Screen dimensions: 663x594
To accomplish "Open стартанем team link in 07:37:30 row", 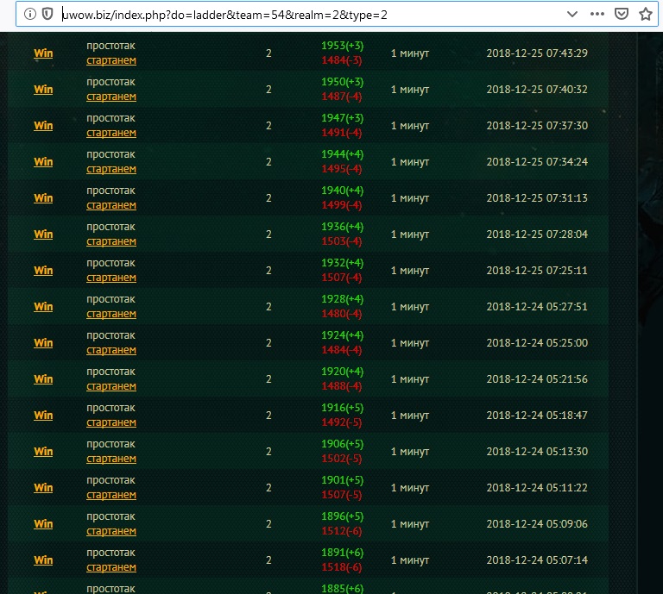I will [111, 134].
